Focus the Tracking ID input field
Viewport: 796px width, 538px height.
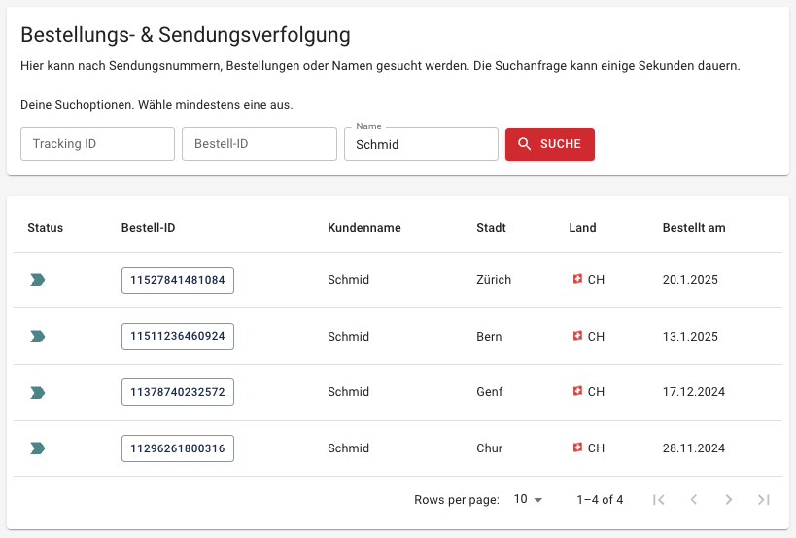coord(97,144)
